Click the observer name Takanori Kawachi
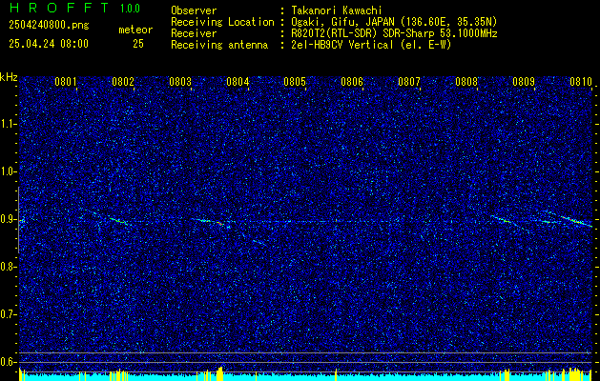Viewport: 600px width, 381px height. pyautogui.click(x=337, y=10)
